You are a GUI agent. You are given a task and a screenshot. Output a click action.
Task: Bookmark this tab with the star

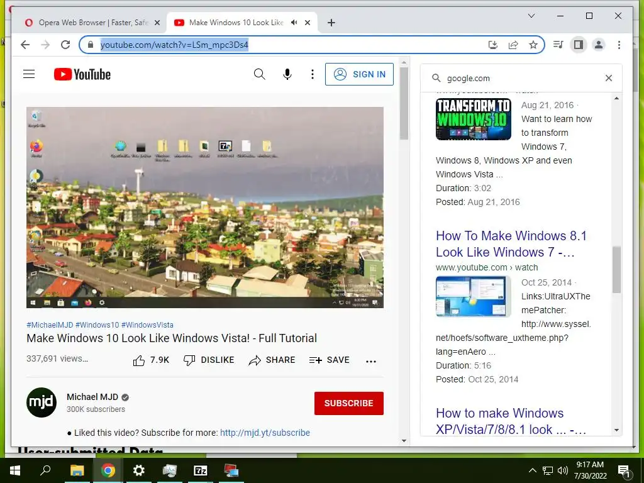[533, 45]
